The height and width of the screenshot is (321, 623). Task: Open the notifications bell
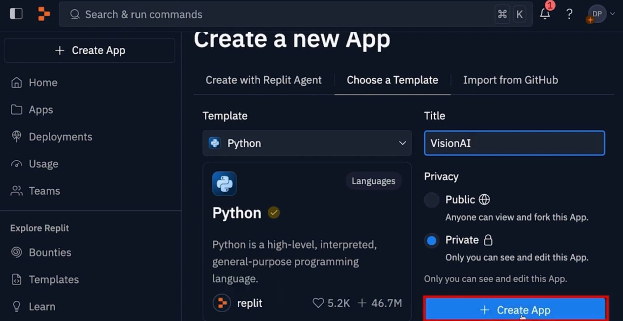545,14
